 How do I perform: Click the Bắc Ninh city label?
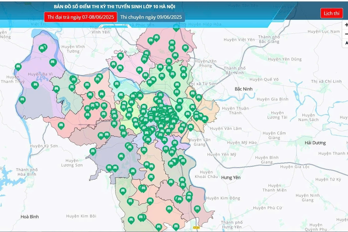[x=243, y=89]
